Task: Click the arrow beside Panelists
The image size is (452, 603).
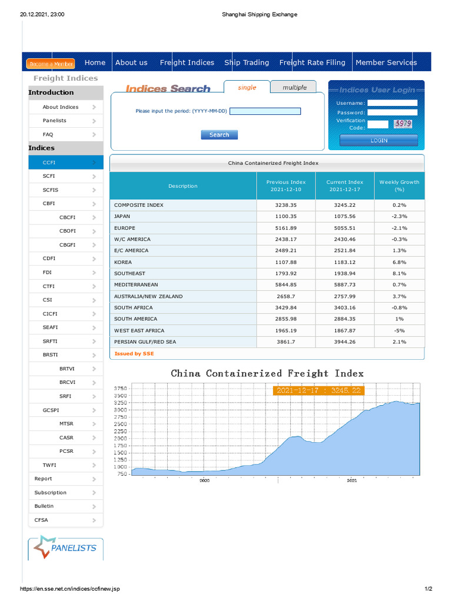Action: (94, 121)
